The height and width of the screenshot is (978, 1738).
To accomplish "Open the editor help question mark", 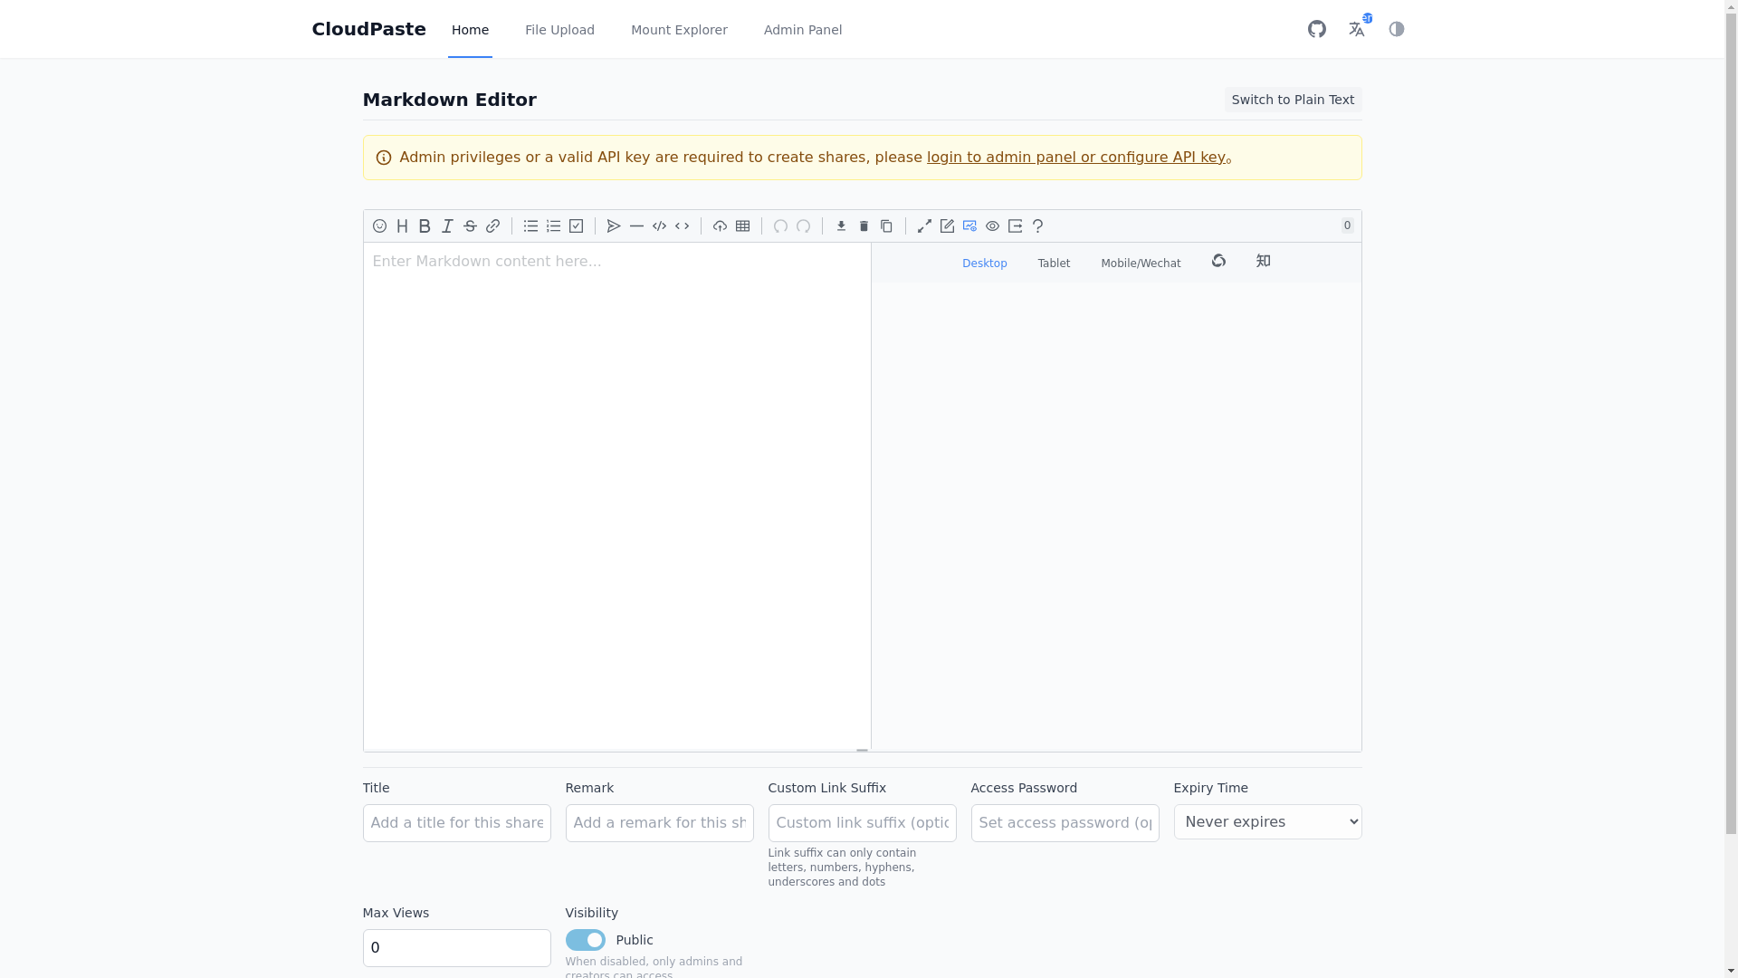I will pos(1037,226).
